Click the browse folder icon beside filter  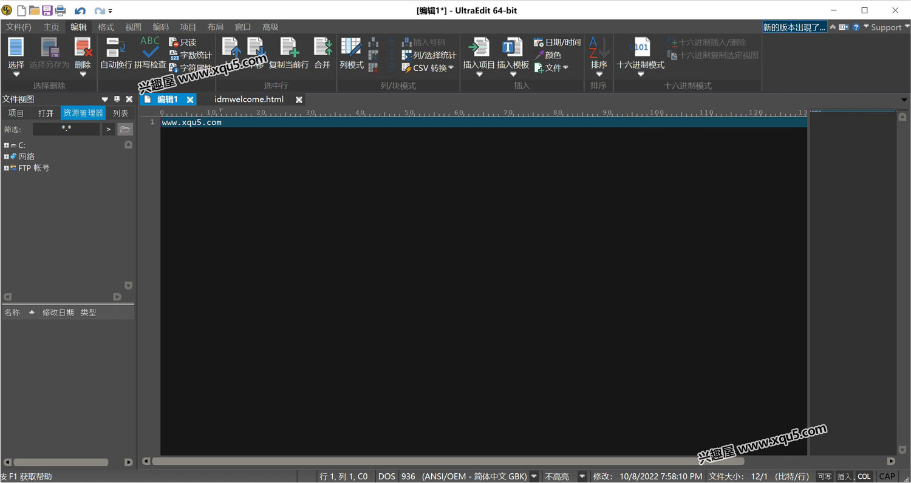point(125,129)
